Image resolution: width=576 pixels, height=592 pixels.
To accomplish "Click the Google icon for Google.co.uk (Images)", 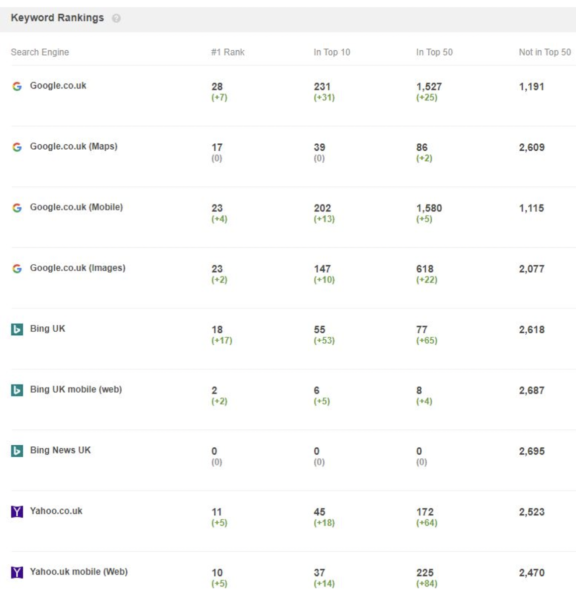I will (x=17, y=268).
